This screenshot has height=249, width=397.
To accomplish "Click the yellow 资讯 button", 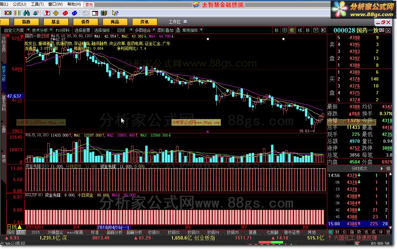I will [x=145, y=22].
